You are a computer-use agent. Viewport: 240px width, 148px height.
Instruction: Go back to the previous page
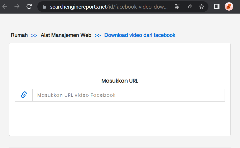[5, 7]
